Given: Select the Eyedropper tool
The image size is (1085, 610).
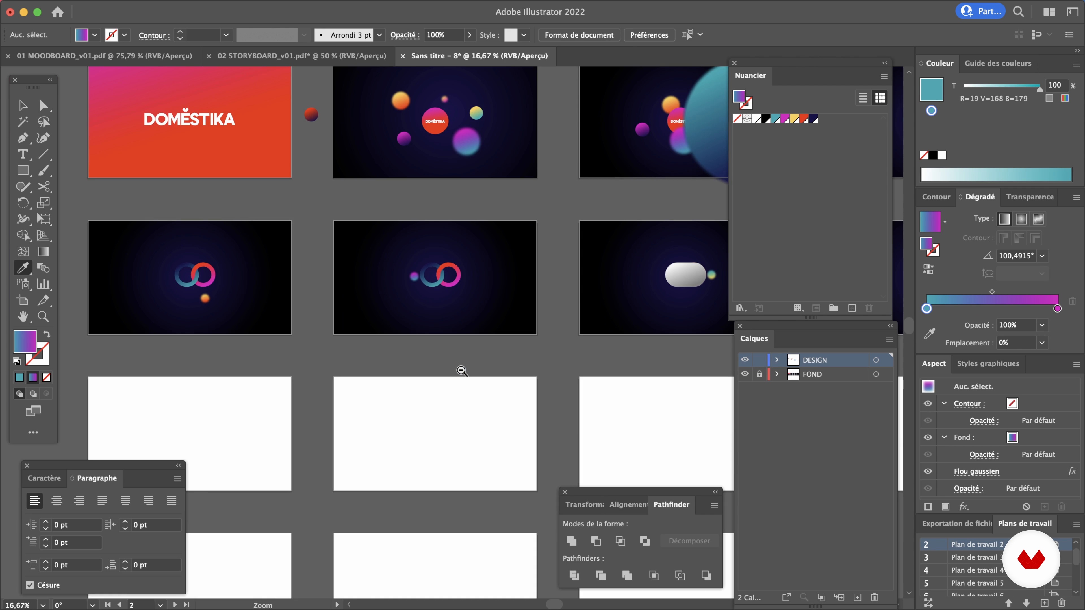Looking at the screenshot, I should point(23,268).
